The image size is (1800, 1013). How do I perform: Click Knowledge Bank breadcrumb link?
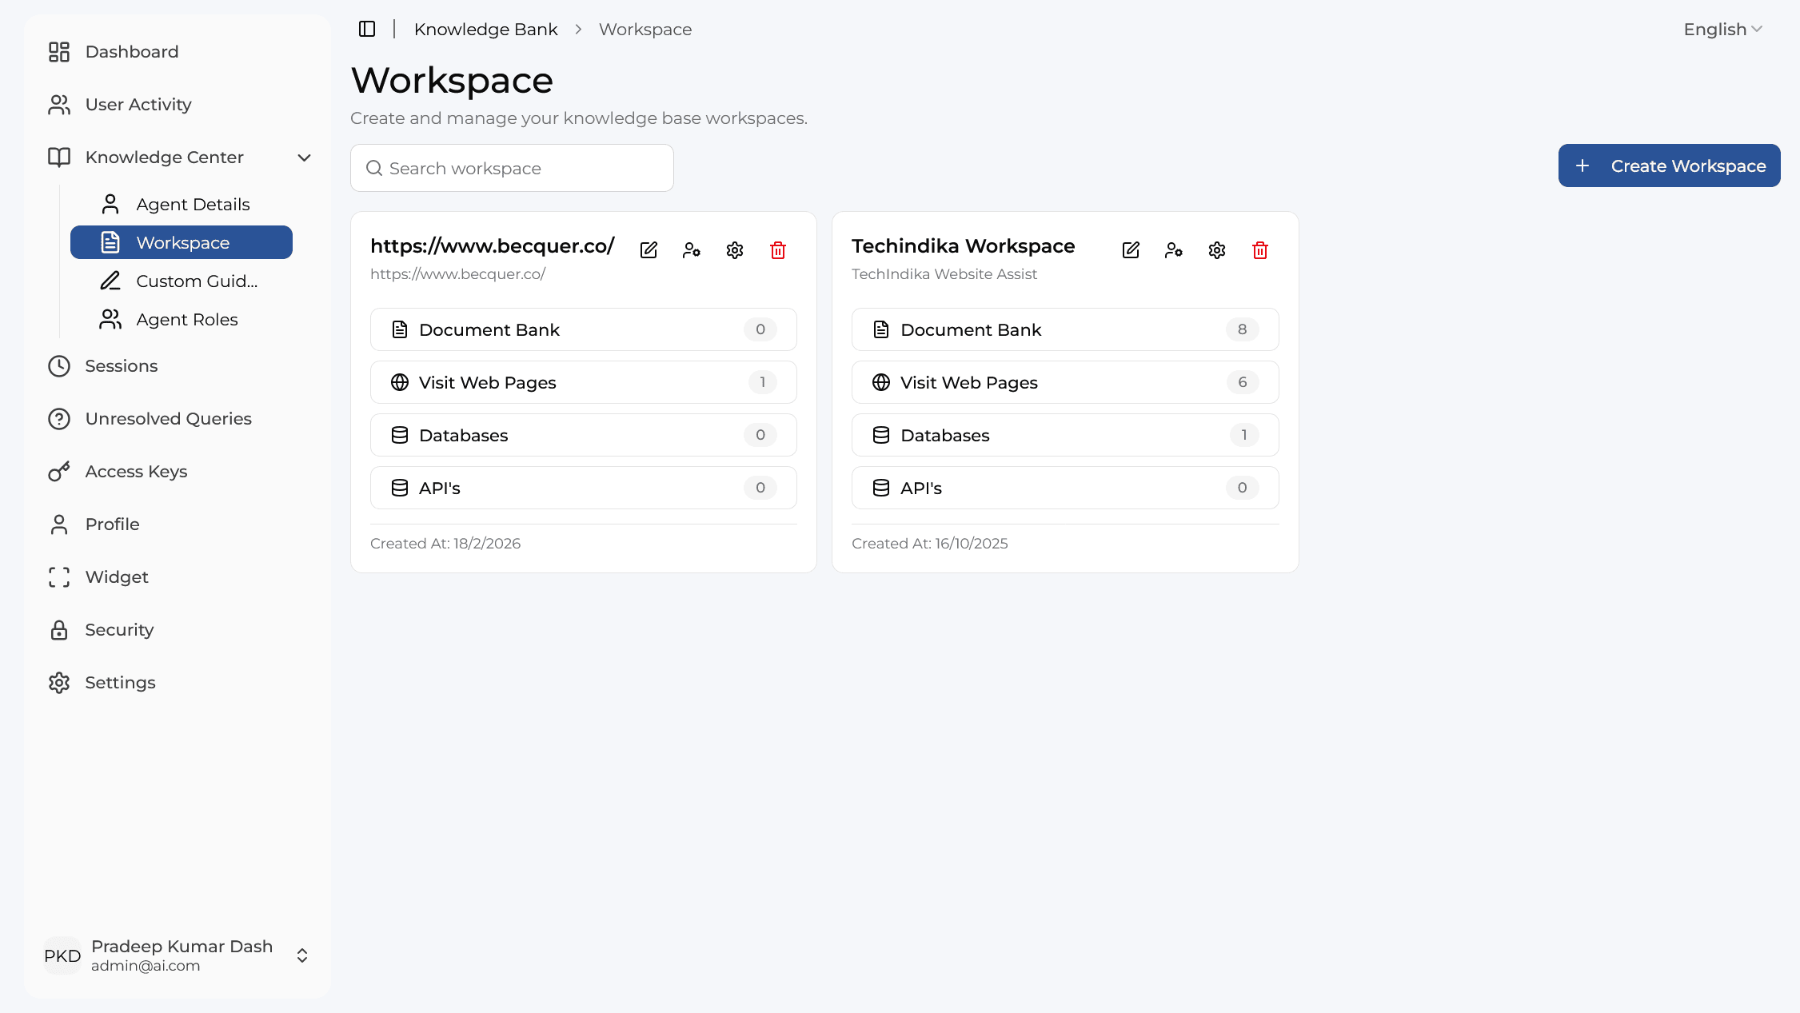click(485, 30)
